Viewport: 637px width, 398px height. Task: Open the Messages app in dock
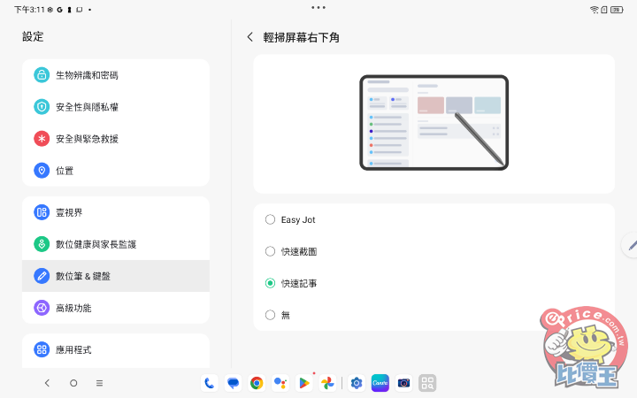point(233,383)
